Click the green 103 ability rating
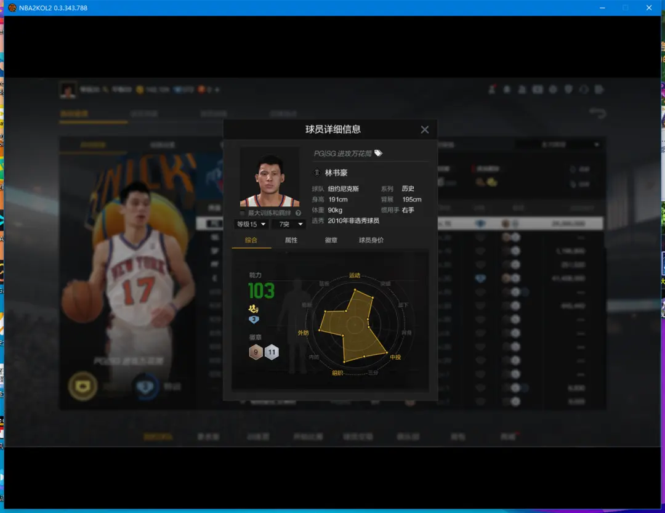Screen dimensions: 665x513 [261, 291]
